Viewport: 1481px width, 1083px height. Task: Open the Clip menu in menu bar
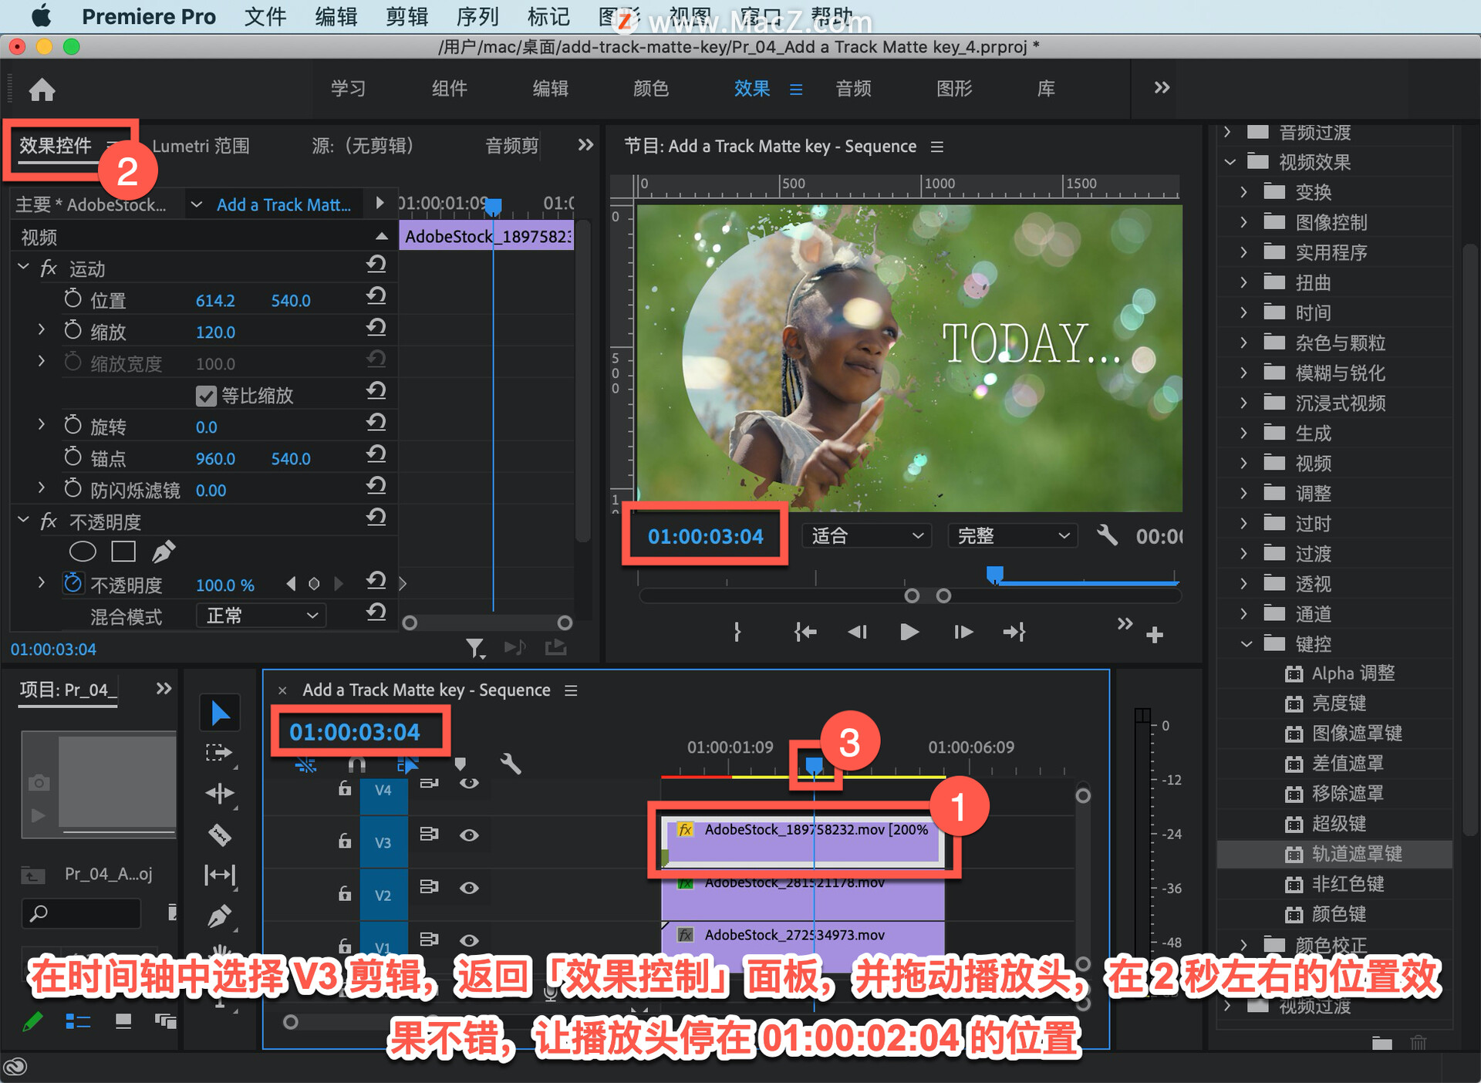tap(407, 16)
